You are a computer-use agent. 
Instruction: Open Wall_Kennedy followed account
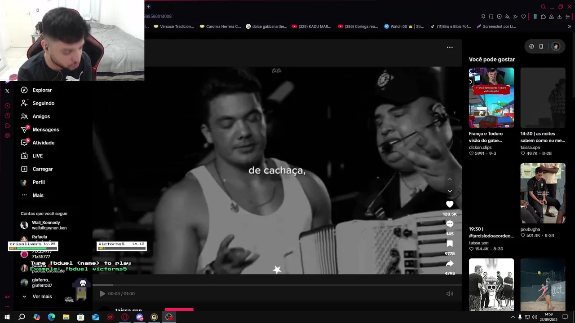[44, 225]
